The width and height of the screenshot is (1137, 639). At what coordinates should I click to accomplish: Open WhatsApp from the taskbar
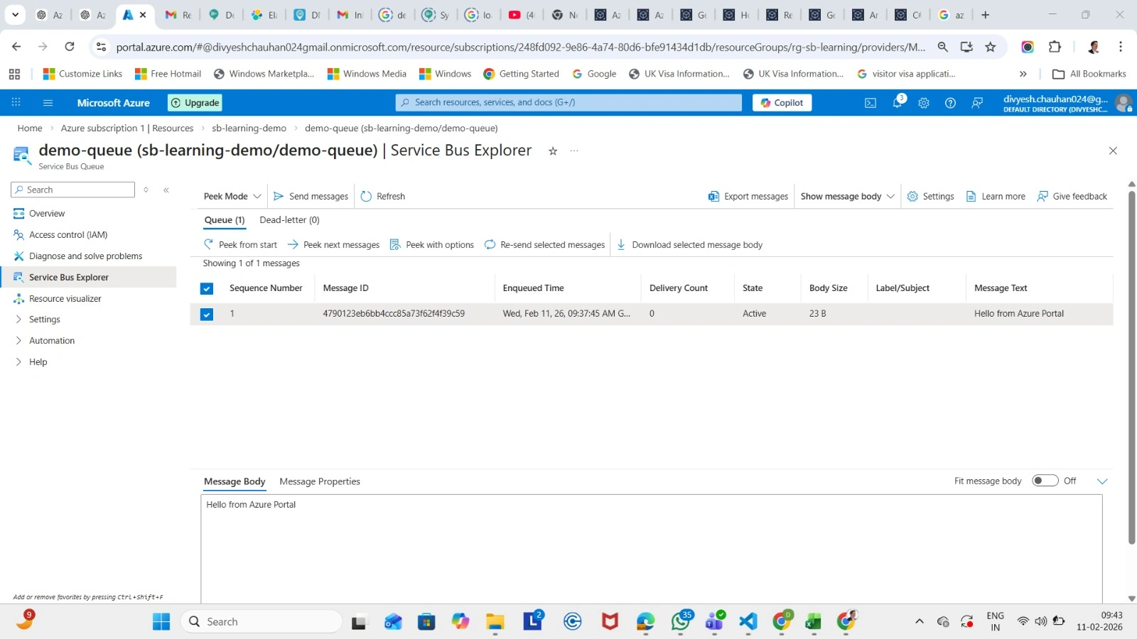coord(681,622)
